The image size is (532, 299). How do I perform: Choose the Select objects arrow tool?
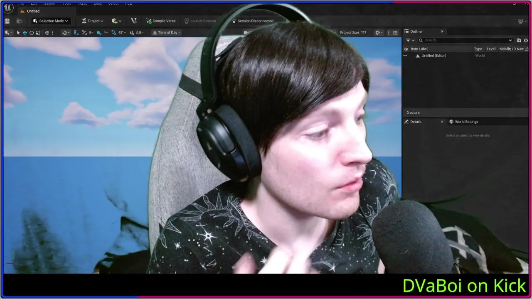click(18, 32)
